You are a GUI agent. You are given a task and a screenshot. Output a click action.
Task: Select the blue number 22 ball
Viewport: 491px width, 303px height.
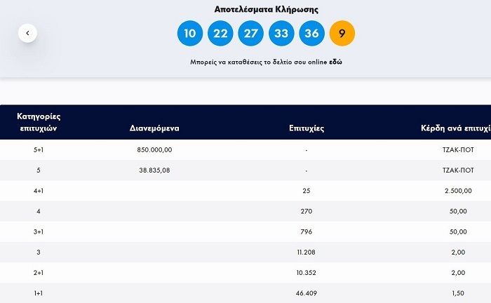[x=220, y=33]
